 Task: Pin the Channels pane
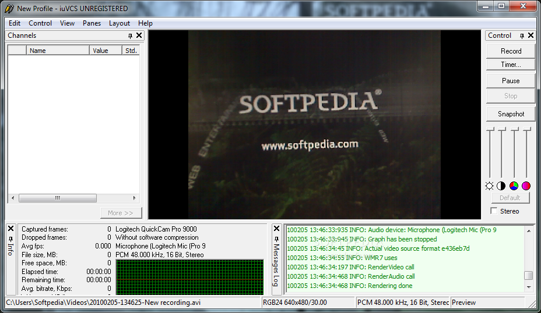coord(130,35)
